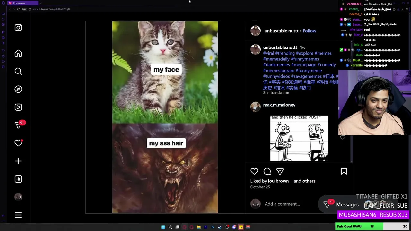The width and height of the screenshot is (411, 231).
Task: Open Twitch in Opera sidebar
Action: pyautogui.click(x=3, y=32)
